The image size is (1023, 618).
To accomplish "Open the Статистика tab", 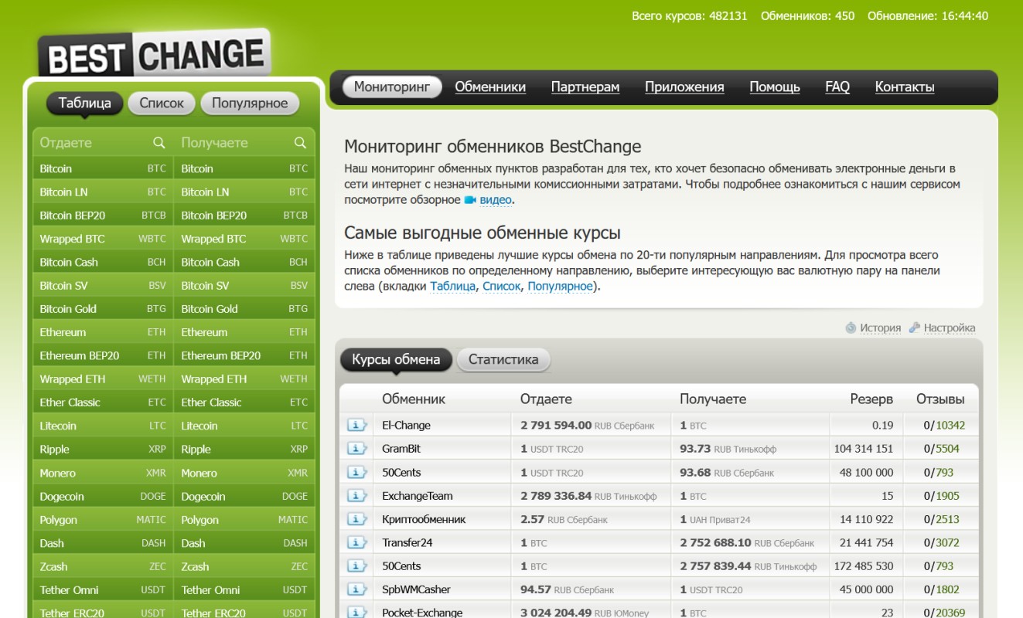I will click(x=503, y=359).
